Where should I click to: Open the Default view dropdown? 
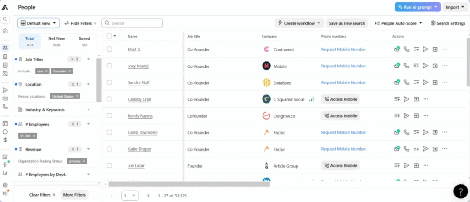(39, 23)
